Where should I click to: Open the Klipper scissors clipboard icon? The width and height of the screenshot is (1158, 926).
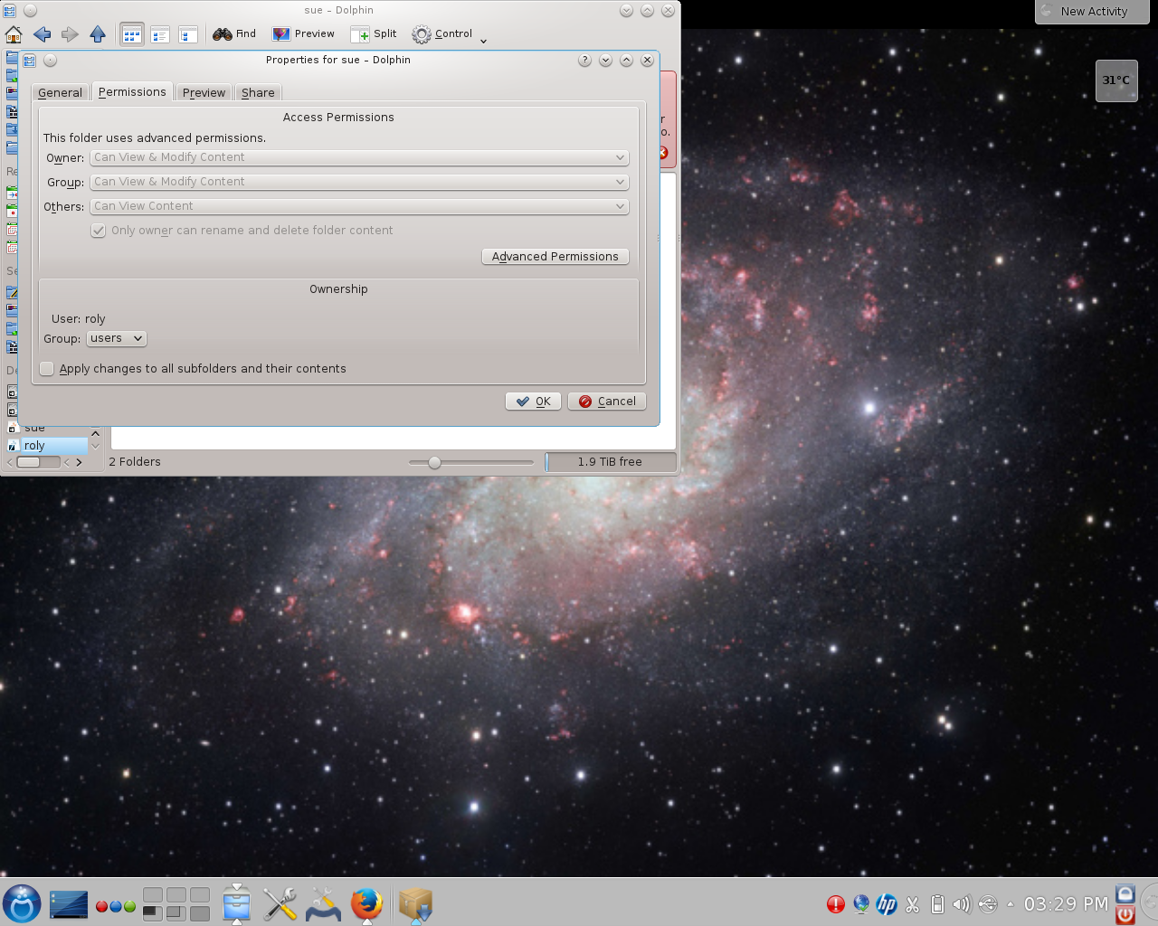912,904
